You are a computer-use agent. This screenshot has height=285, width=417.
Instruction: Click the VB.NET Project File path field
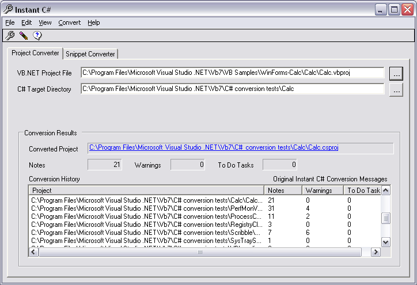click(x=233, y=73)
